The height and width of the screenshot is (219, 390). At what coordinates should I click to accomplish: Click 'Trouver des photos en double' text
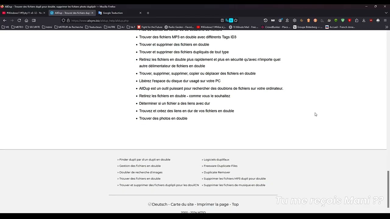click(x=163, y=118)
